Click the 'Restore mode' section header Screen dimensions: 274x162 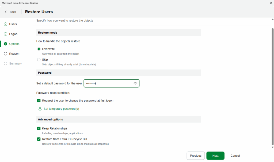[119, 33]
